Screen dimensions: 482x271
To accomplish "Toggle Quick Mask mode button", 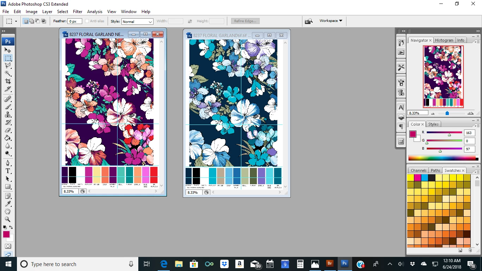I will [8, 246].
